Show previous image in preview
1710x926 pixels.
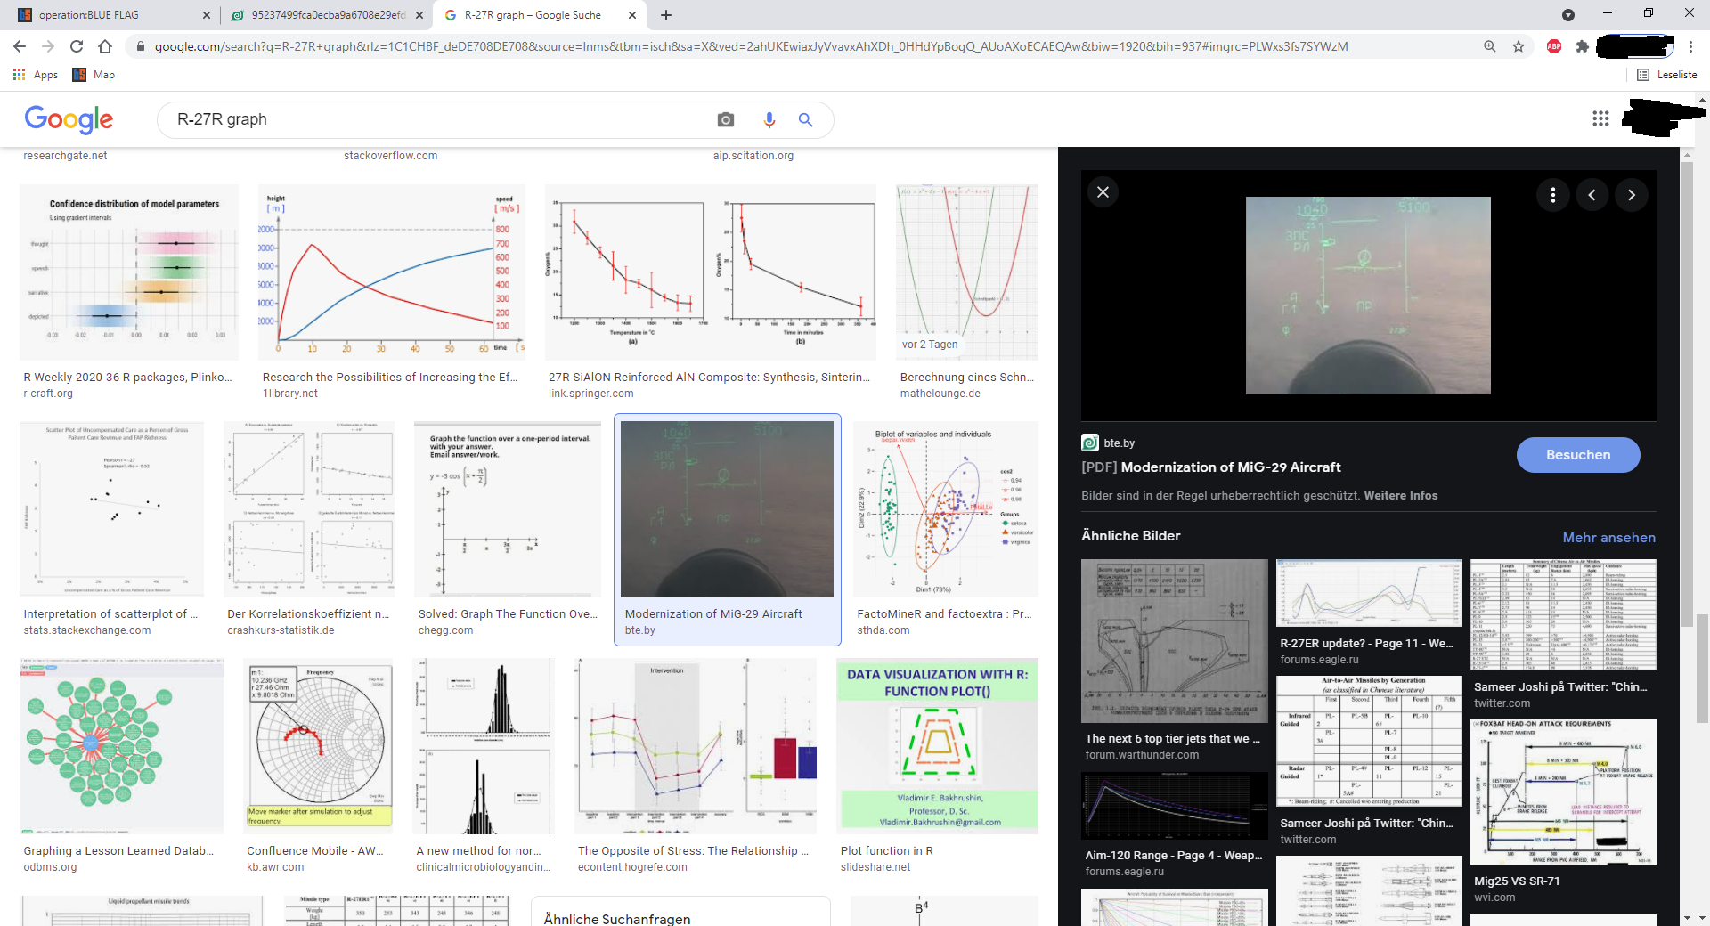[1592, 195]
